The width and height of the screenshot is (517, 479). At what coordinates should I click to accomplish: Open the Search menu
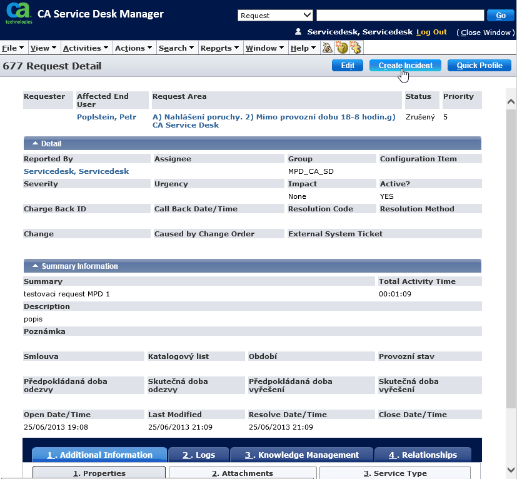(176, 48)
